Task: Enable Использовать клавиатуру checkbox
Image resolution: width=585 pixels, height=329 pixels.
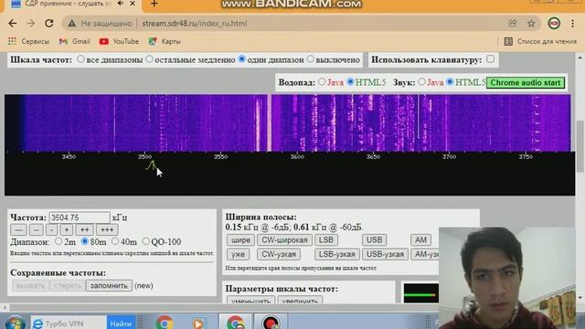Action: tap(491, 58)
